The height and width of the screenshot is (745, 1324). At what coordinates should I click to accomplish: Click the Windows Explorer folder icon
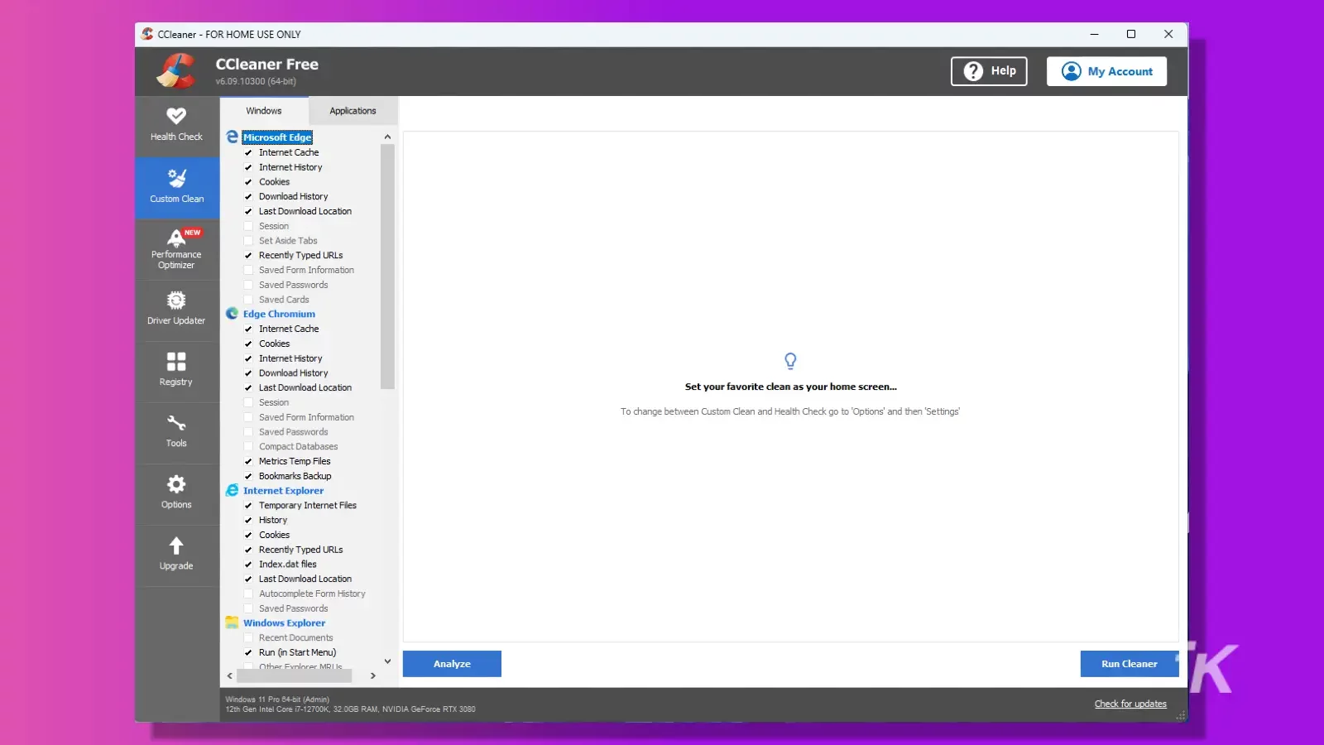click(x=233, y=622)
